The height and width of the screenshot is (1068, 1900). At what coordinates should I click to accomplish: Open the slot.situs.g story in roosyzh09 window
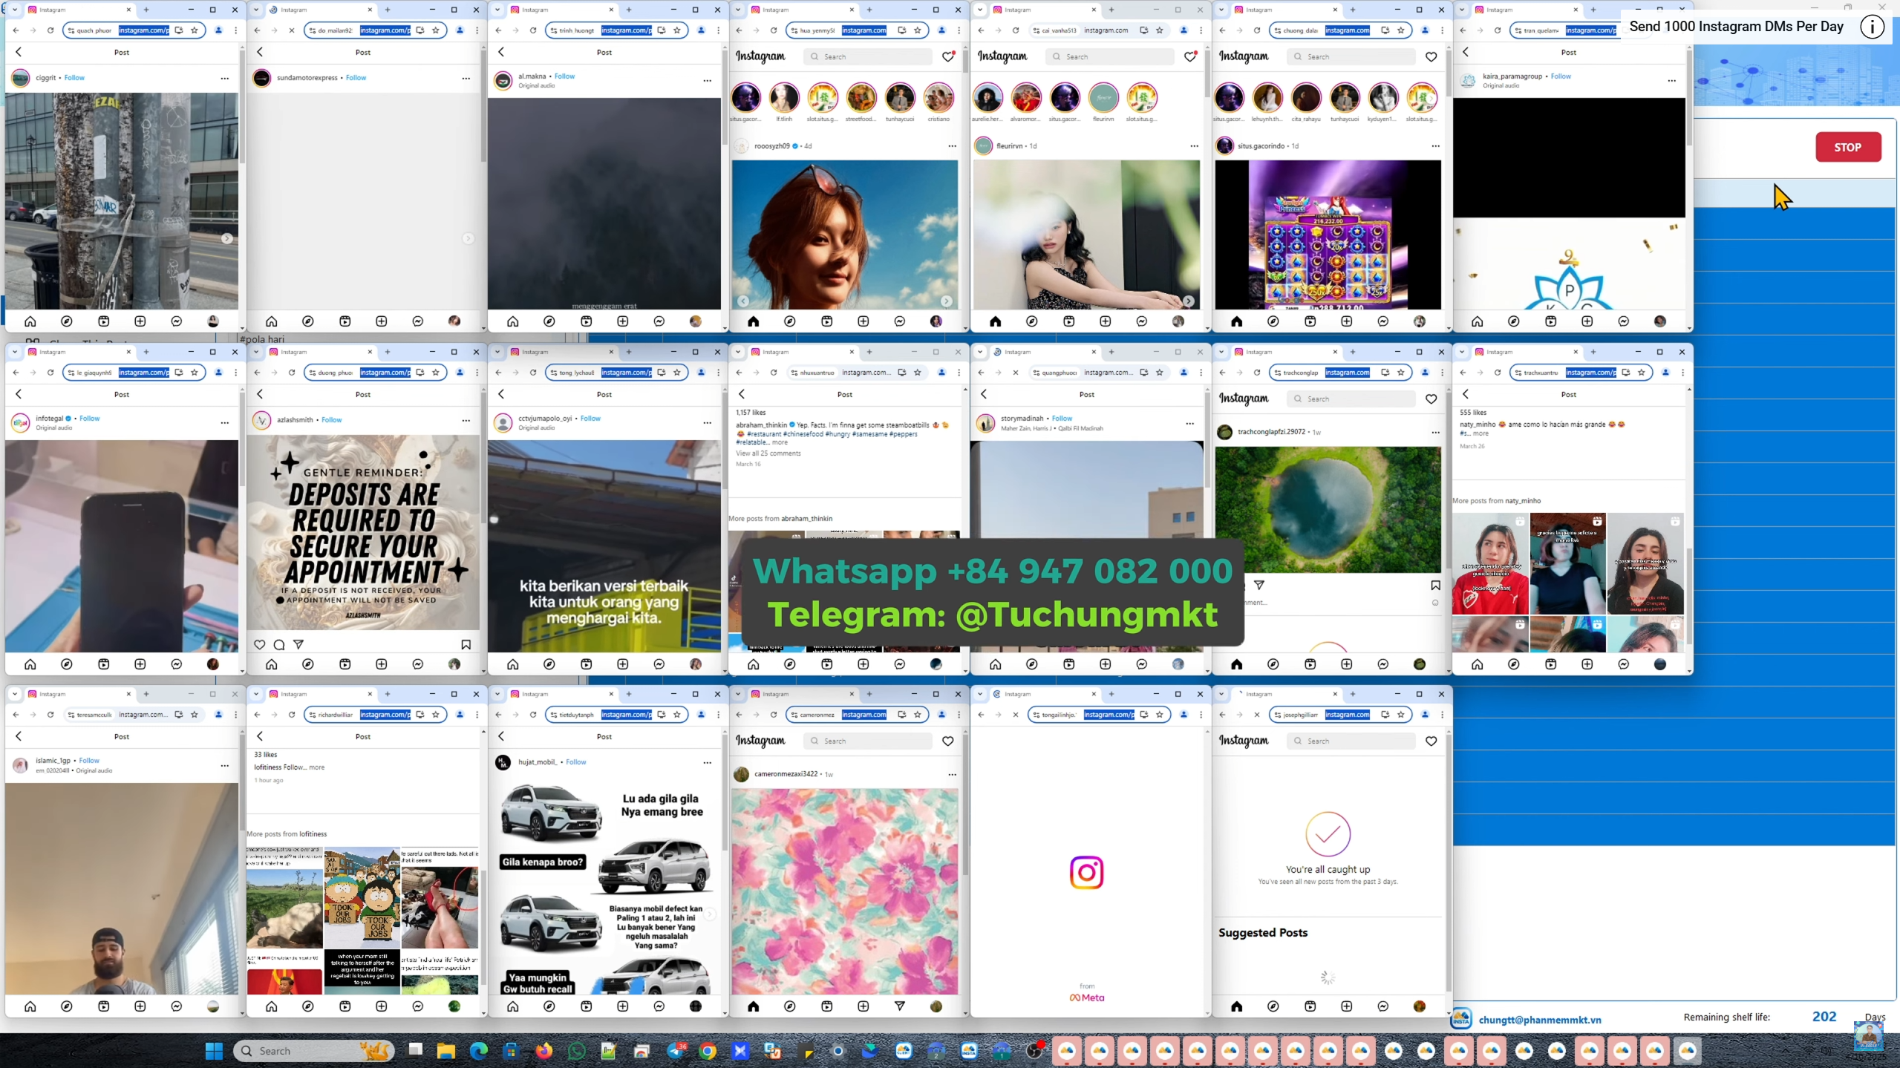point(822,98)
